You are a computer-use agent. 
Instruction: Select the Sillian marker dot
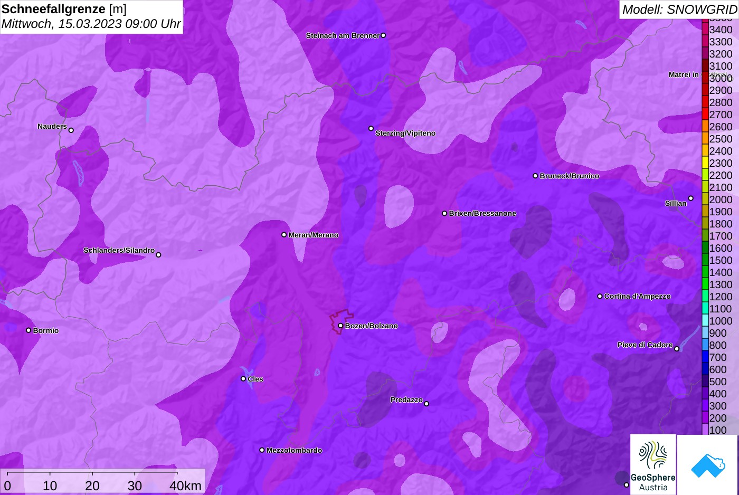coord(690,198)
